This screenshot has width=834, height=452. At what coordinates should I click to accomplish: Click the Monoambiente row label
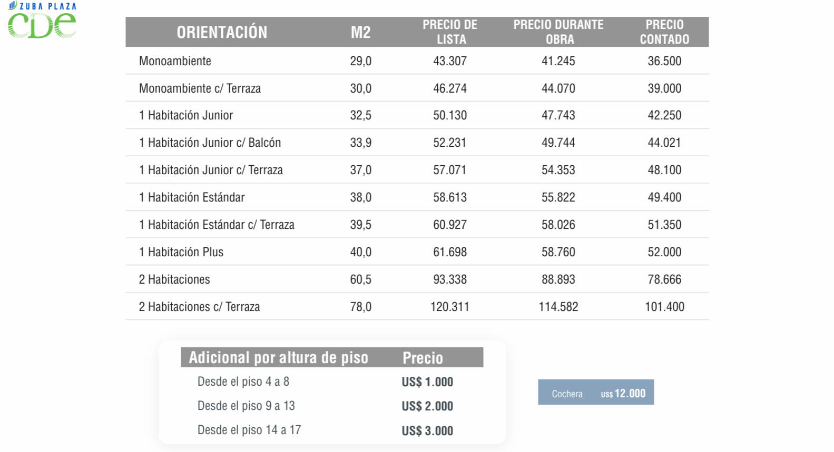point(175,61)
